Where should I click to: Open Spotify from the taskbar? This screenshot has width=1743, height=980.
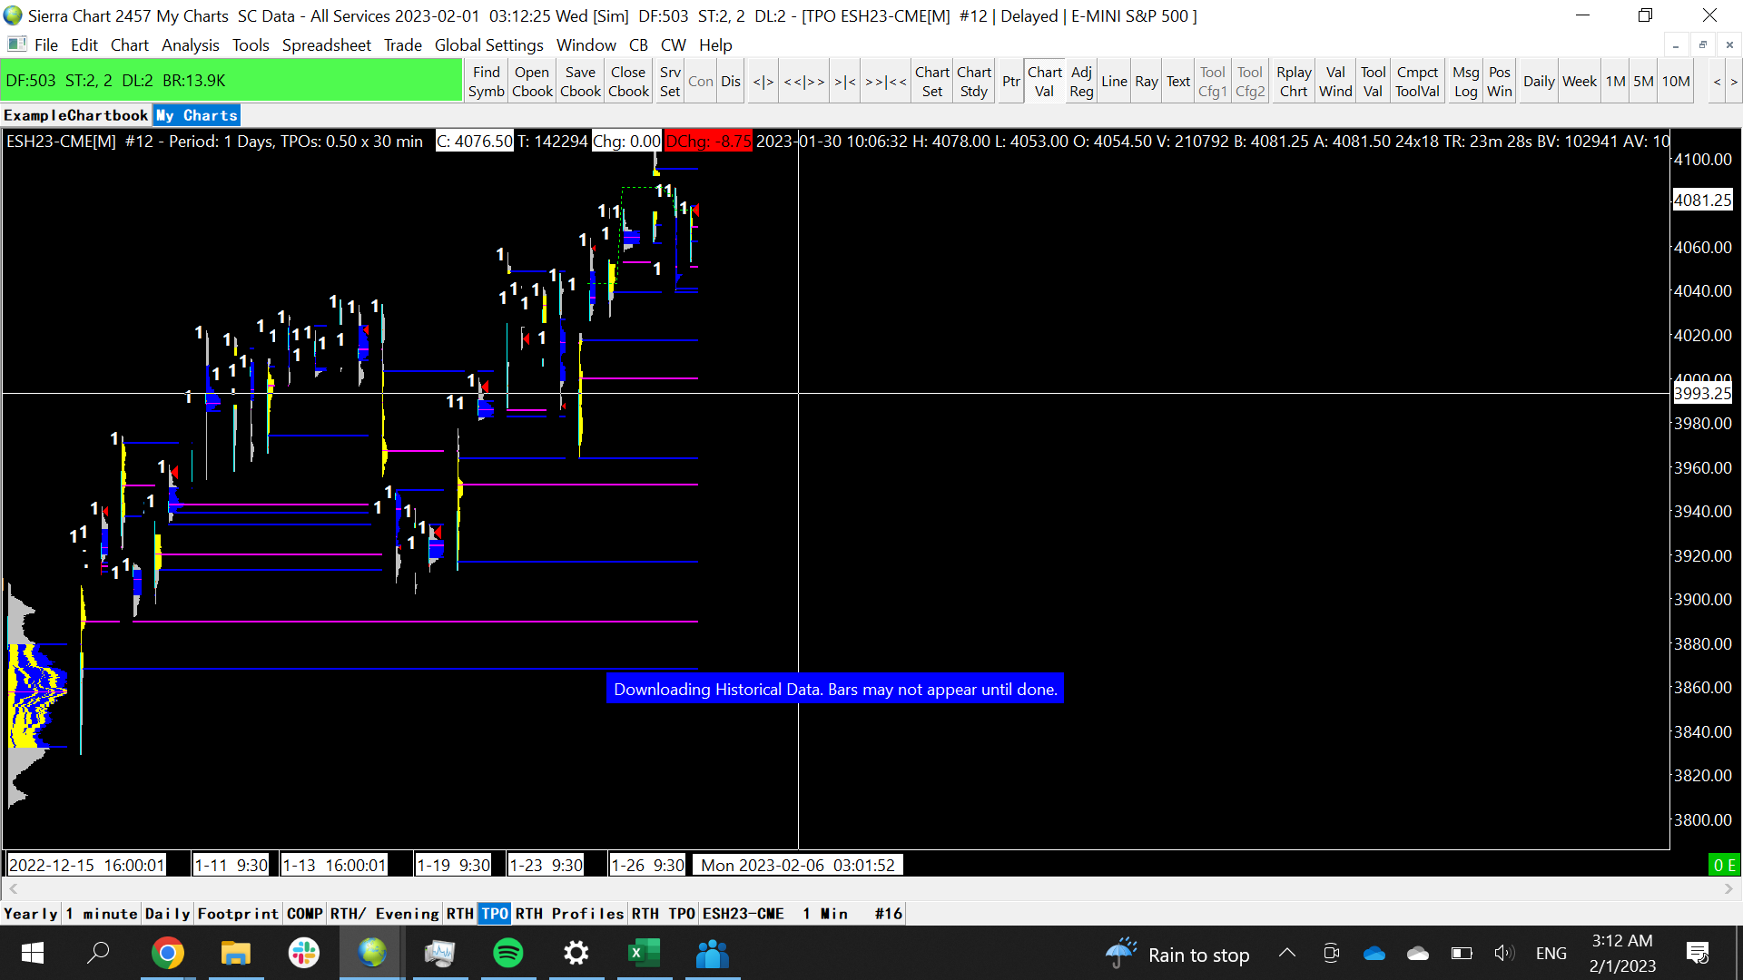click(507, 954)
